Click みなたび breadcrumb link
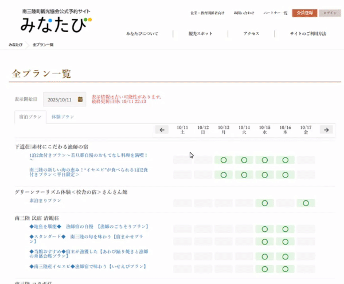The width and height of the screenshot is (344, 284). [15, 45]
